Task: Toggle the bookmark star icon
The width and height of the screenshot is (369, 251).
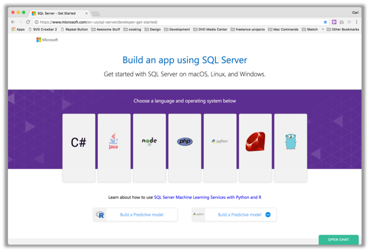Action: pyautogui.click(x=325, y=22)
